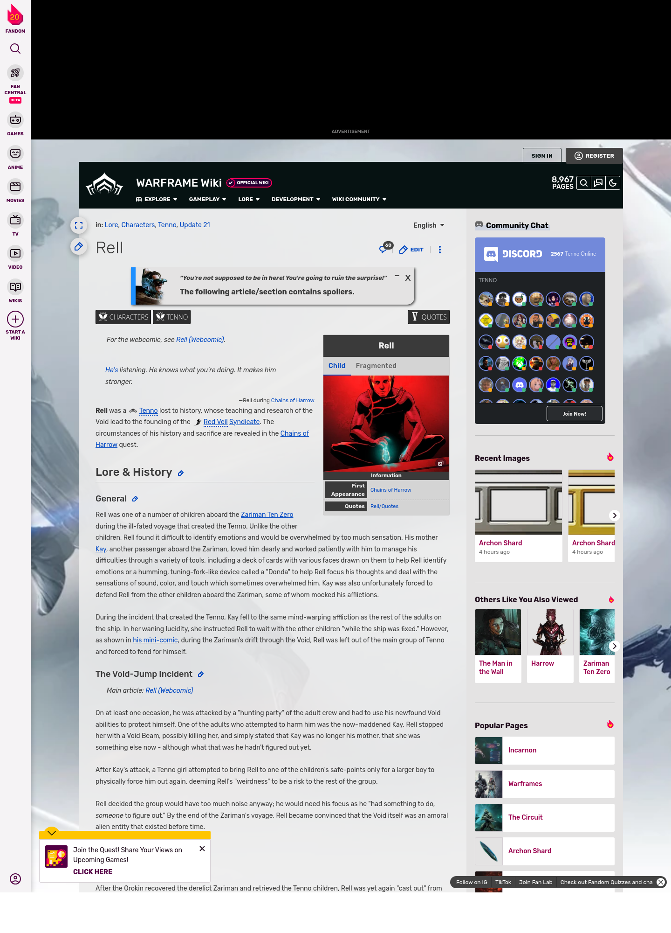Minimize the spoiler warning banner
The height and width of the screenshot is (933, 671).
click(397, 276)
